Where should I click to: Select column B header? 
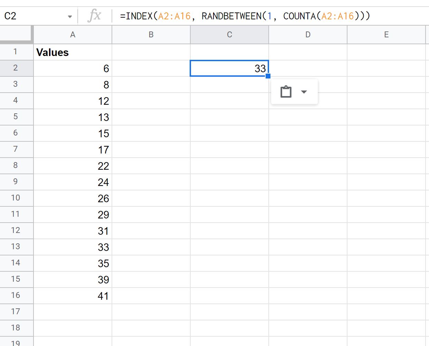(151, 35)
